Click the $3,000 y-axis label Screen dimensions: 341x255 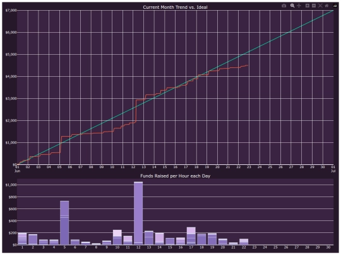[11, 98]
